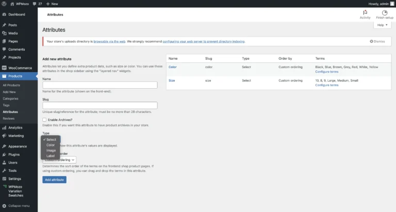Screen dimensions: 396x212
Task: Open Categories submenu item
Action: click(x=11, y=99)
